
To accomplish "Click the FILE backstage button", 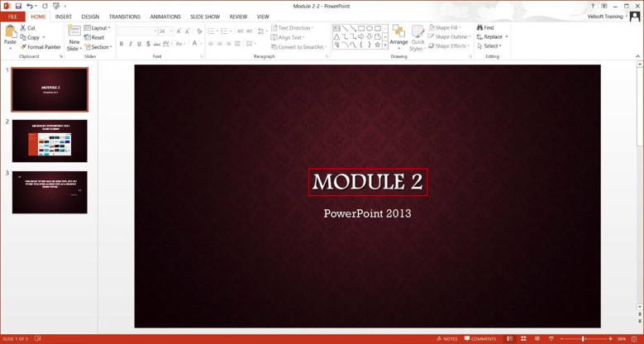I will click(x=12, y=17).
